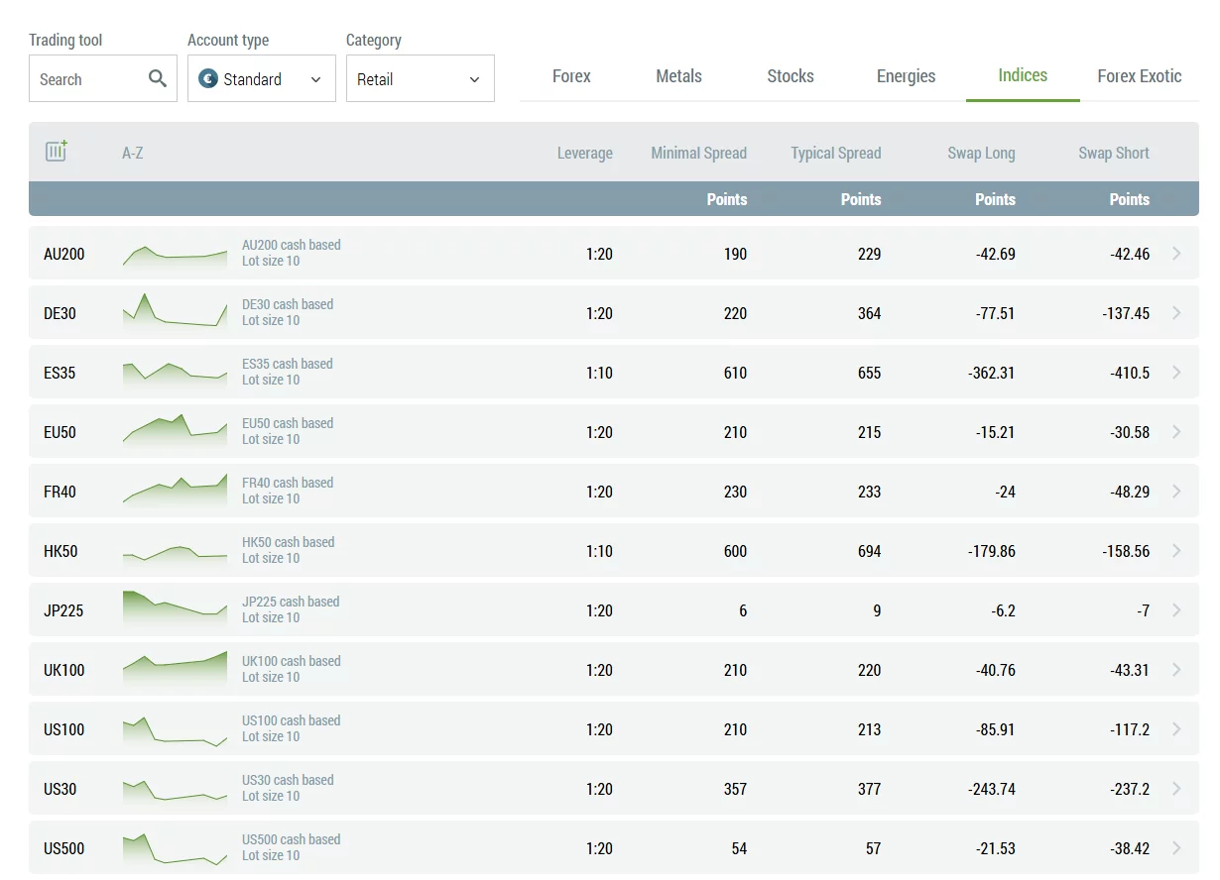Screen dimensions: 1220x880
Task: Sort by Swap Short column header
Action: point(1114,154)
